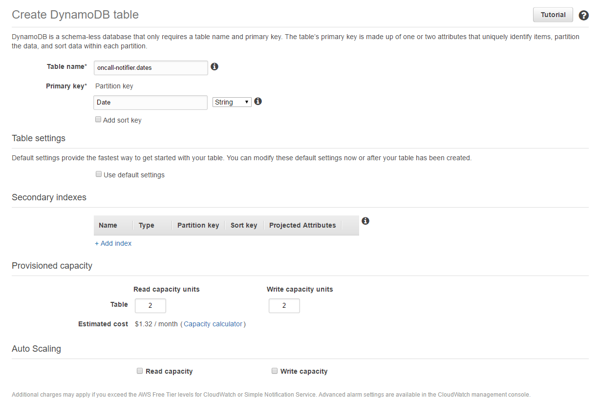
Task: Click info icon beside secondary indexes table
Action: (x=365, y=221)
